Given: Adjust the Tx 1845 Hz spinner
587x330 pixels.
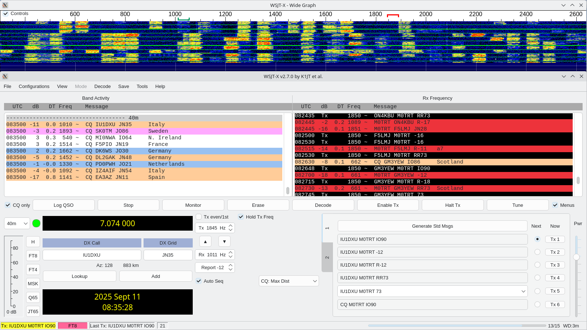Looking at the screenshot, I should click(215, 228).
